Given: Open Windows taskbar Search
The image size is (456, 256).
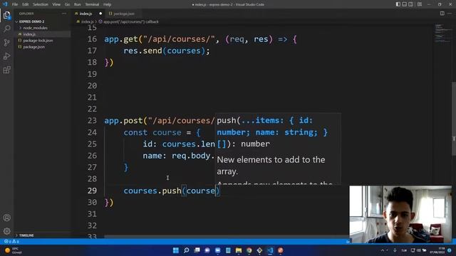Looking at the screenshot, I should (x=187, y=250).
